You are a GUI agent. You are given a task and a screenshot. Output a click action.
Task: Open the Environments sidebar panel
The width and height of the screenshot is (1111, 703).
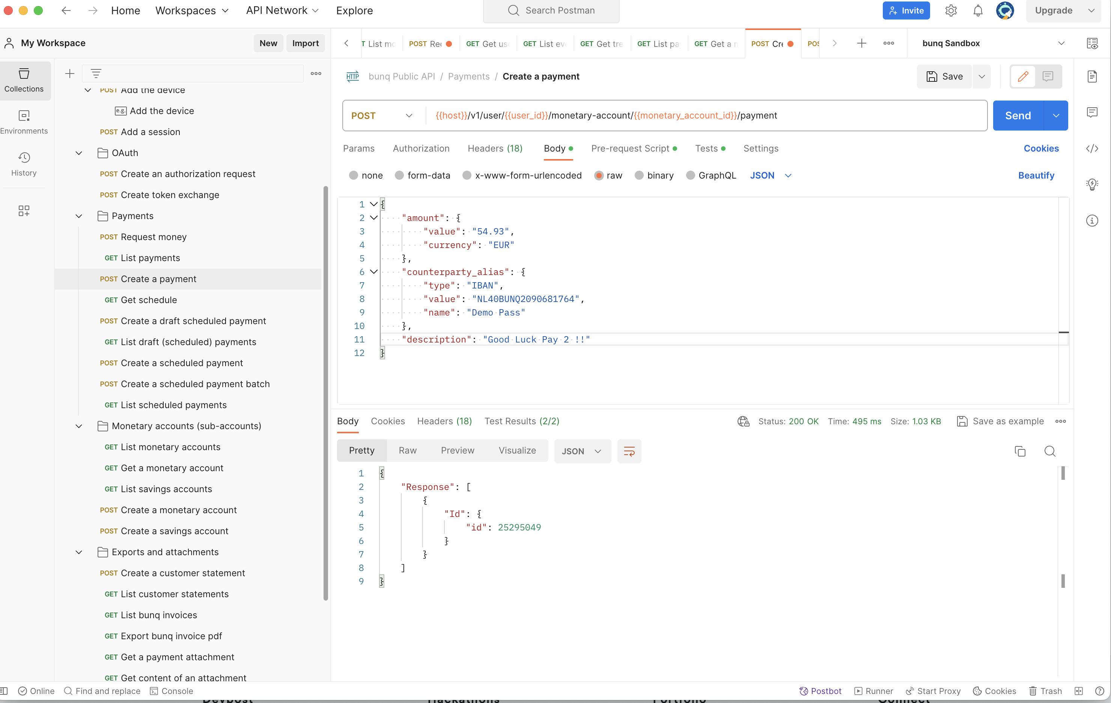pos(24,122)
